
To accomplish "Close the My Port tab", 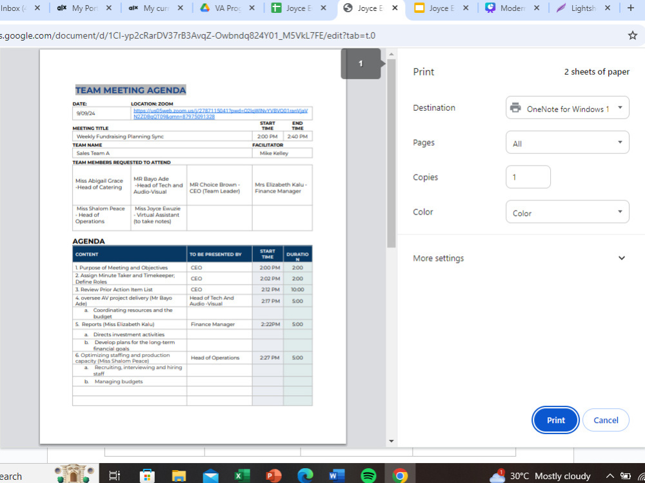I will (108, 8).
